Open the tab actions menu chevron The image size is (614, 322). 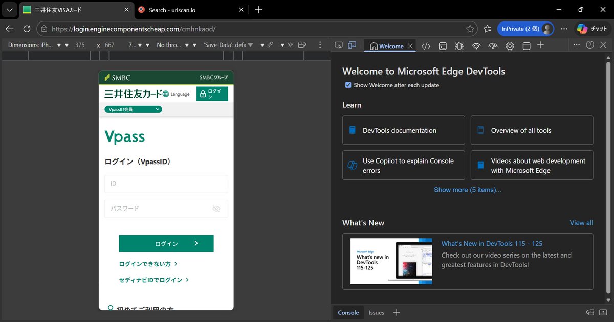[9, 10]
